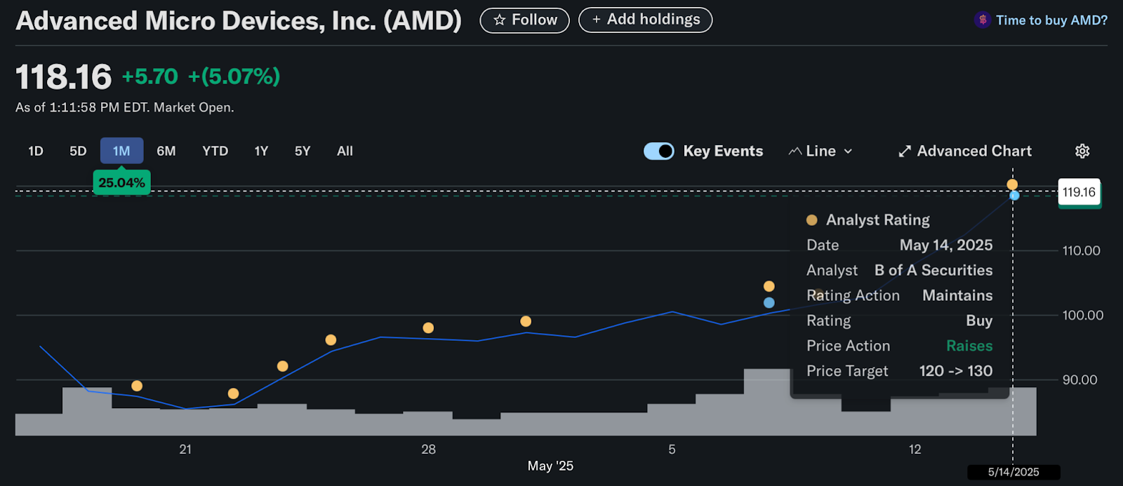This screenshot has height=486, width=1123.
Task: Click the +5.70 price change
Action: 150,76
